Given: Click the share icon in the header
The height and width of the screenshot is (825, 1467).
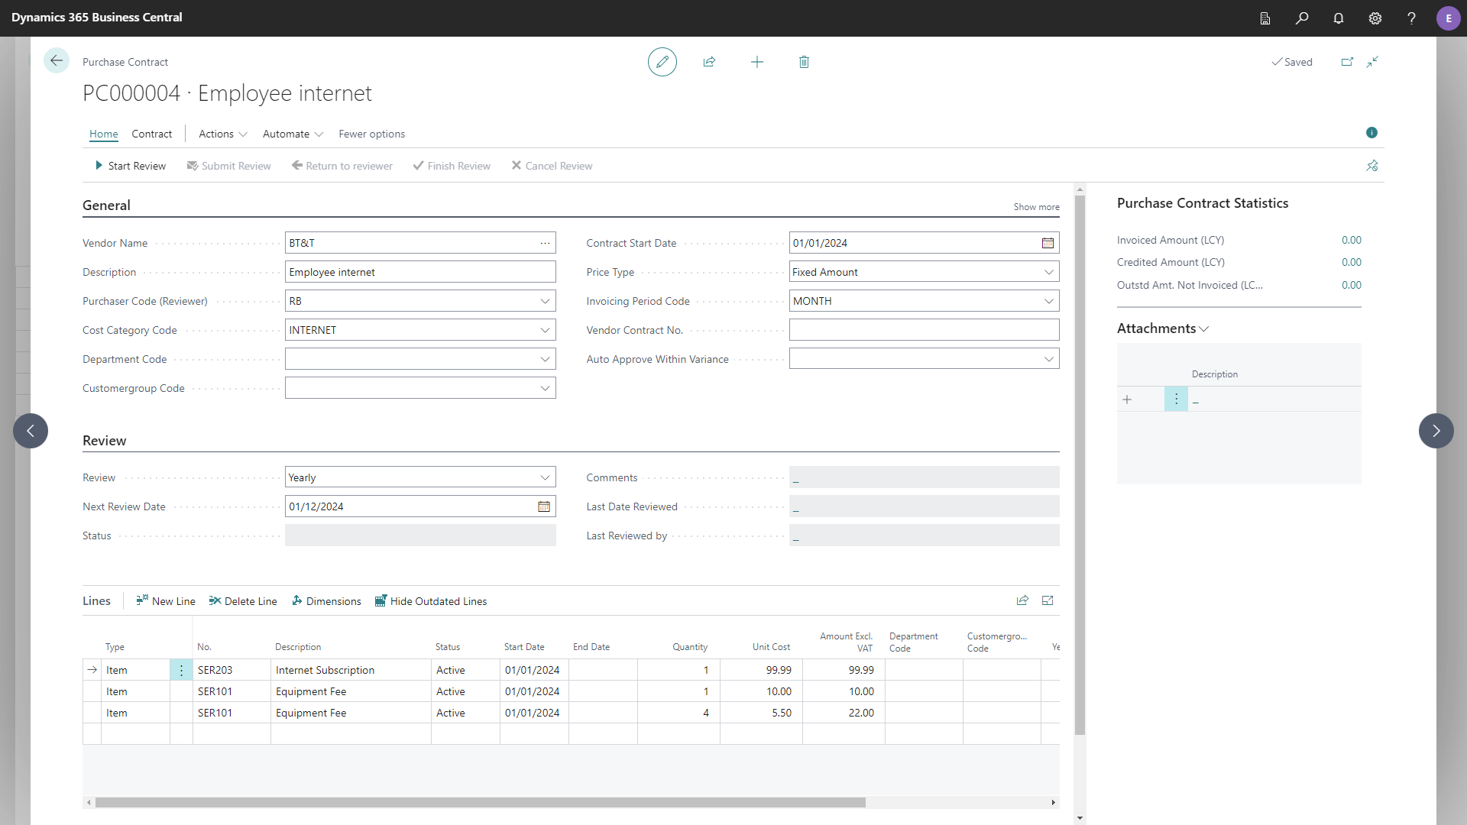Looking at the screenshot, I should tap(709, 62).
